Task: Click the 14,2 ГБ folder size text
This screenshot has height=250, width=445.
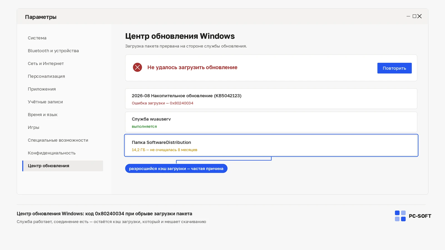Action: 139,150
